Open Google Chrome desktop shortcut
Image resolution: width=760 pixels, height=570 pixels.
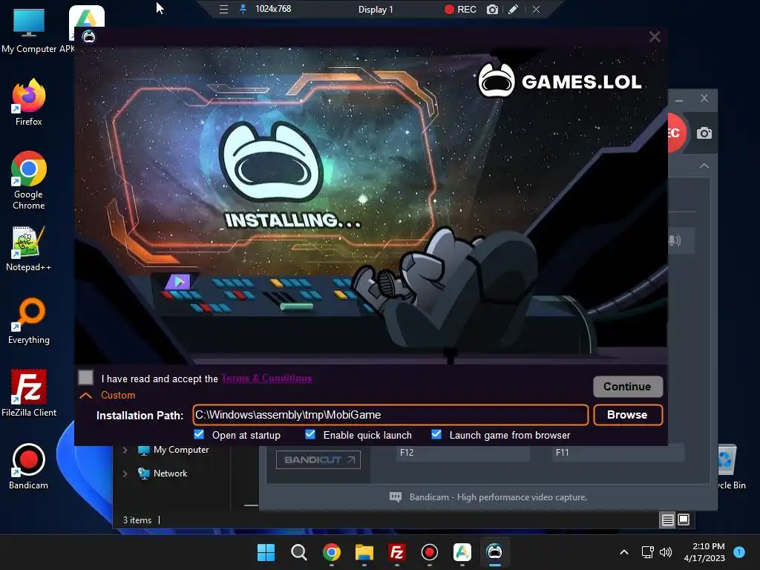tap(29, 180)
